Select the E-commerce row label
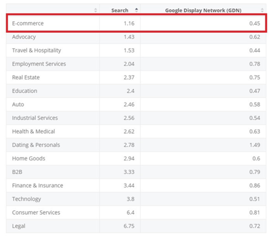Image resolution: width=270 pixels, height=237 pixels. (28, 23)
